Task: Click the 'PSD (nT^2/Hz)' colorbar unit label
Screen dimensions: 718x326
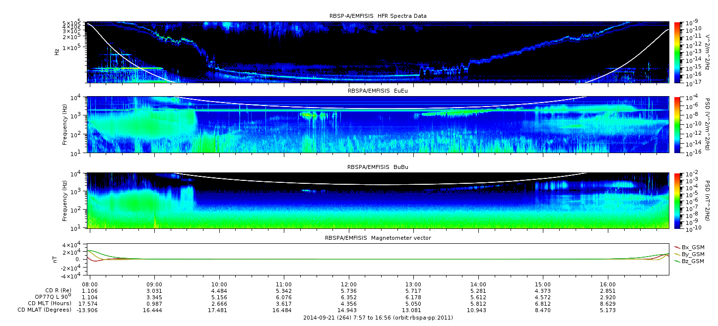Action: coord(708,201)
